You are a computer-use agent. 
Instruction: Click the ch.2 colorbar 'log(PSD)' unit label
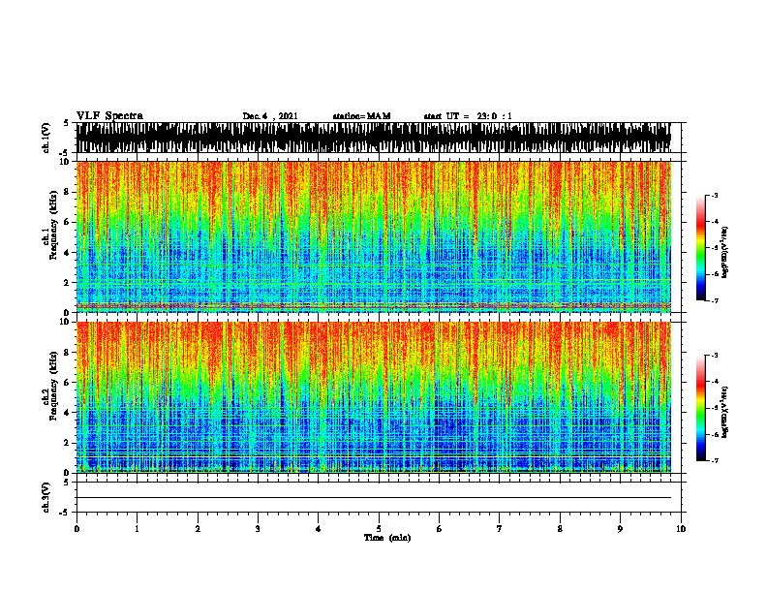[725, 412]
